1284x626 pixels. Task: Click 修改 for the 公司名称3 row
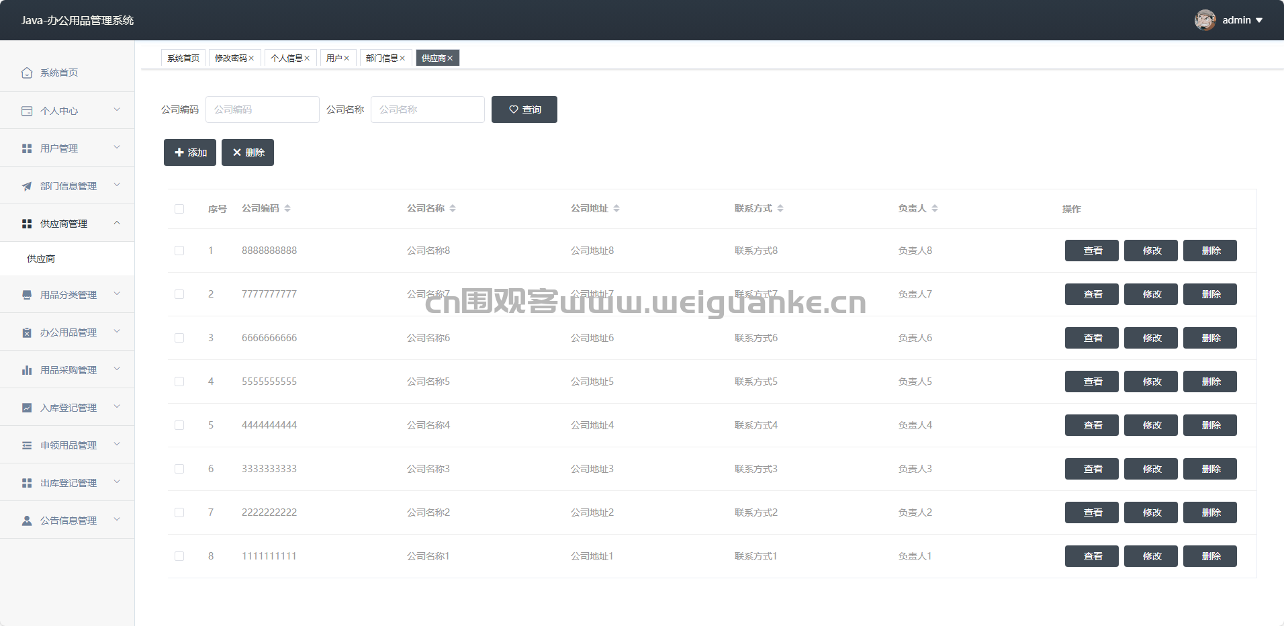1151,469
